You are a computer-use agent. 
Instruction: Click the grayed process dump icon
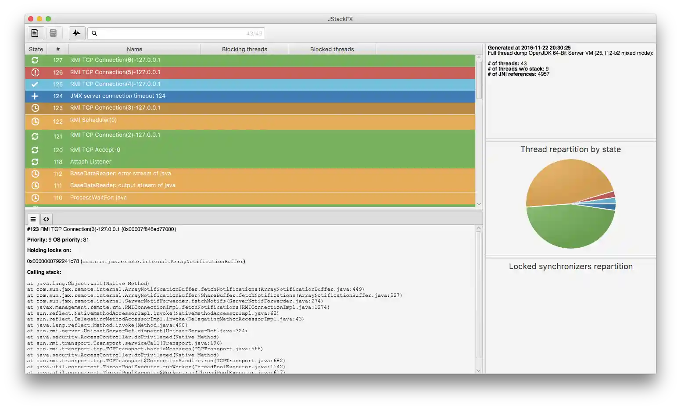coord(54,33)
